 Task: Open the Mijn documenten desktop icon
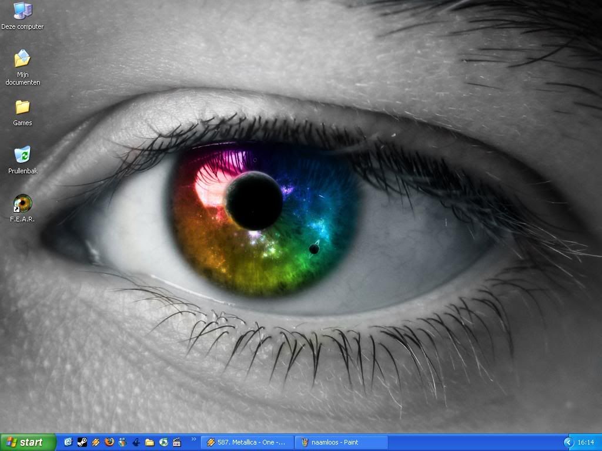[23, 68]
